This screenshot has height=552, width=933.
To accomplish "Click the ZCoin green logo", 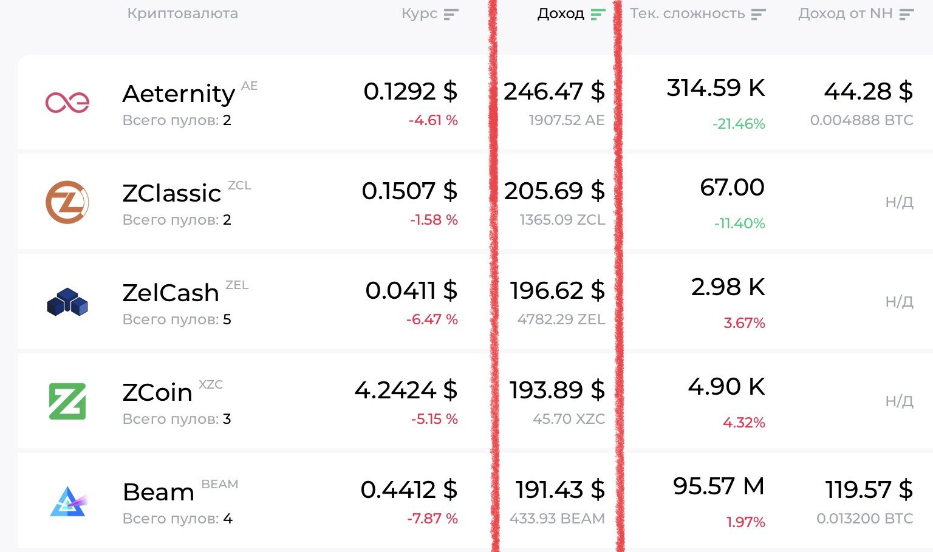I will pyautogui.click(x=67, y=401).
